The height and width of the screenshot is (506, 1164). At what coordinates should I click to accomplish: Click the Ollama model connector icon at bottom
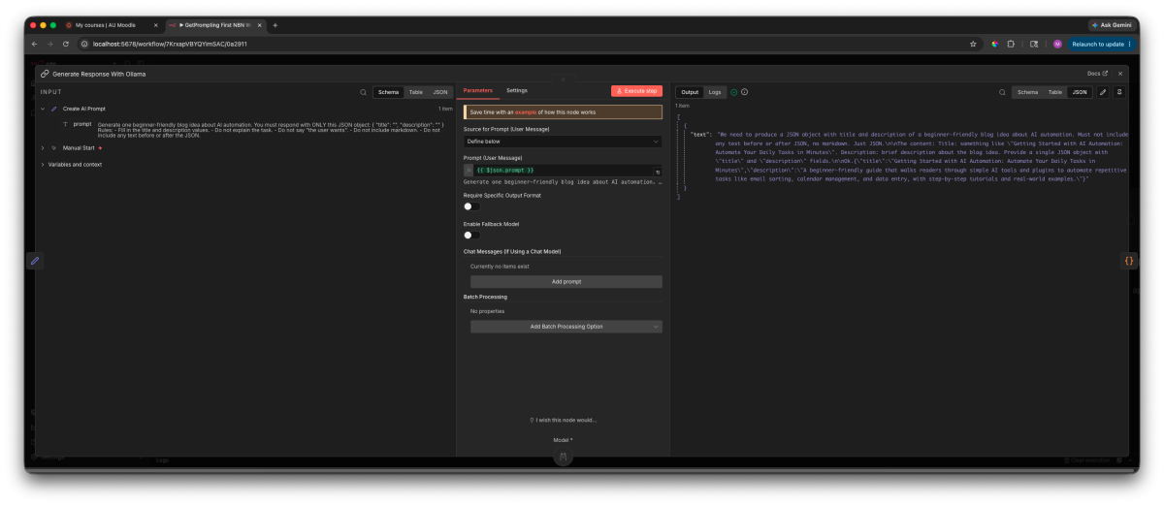click(563, 459)
